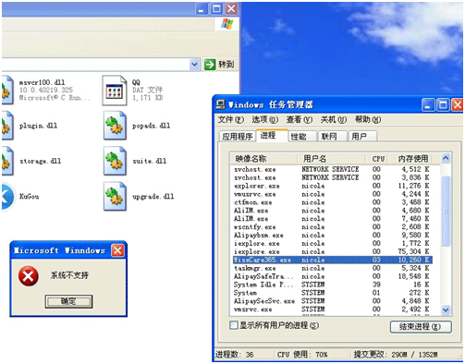Click the process list scroll down arrow

(446, 309)
